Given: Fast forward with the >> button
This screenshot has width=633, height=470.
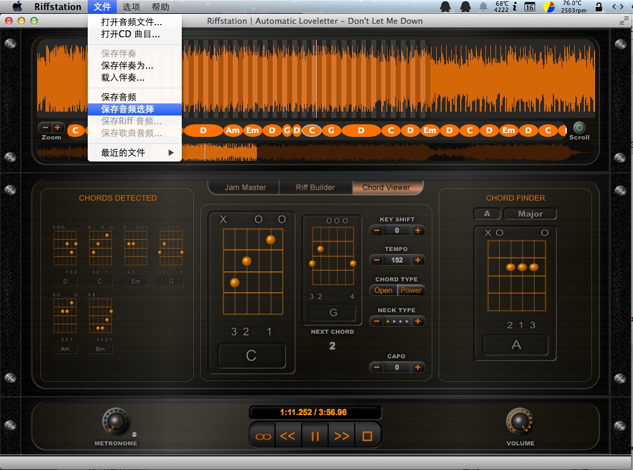Looking at the screenshot, I should (341, 436).
